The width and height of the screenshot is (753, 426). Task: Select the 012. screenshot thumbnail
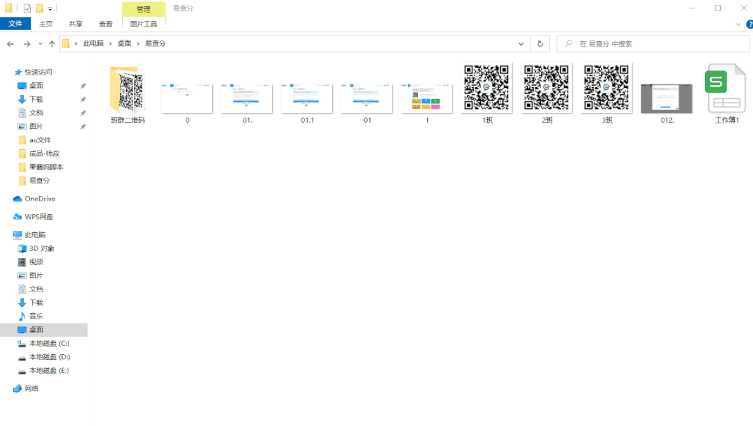click(x=667, y=103)
